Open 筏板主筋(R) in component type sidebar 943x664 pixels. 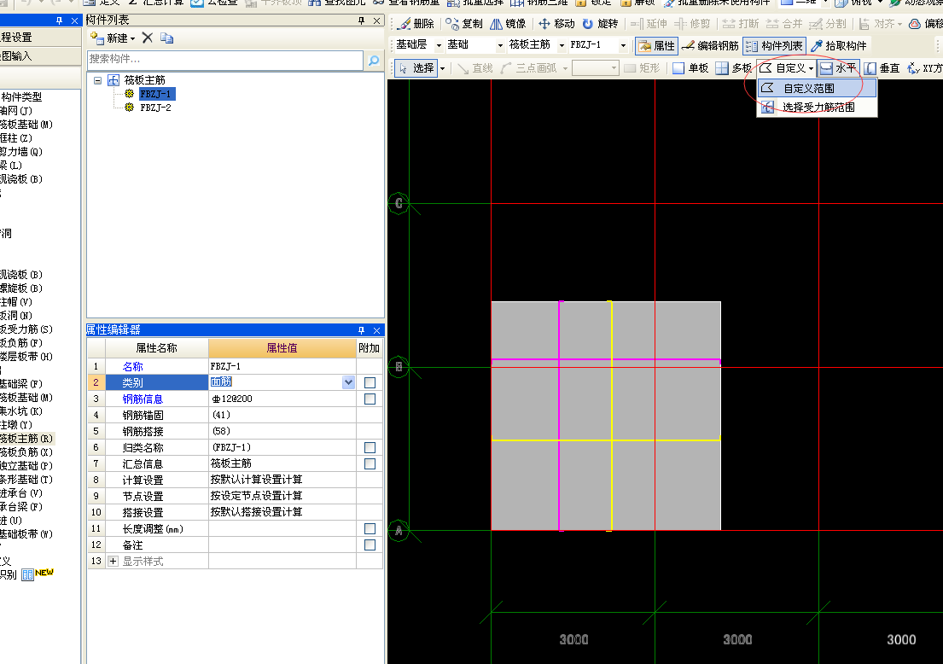26,439
